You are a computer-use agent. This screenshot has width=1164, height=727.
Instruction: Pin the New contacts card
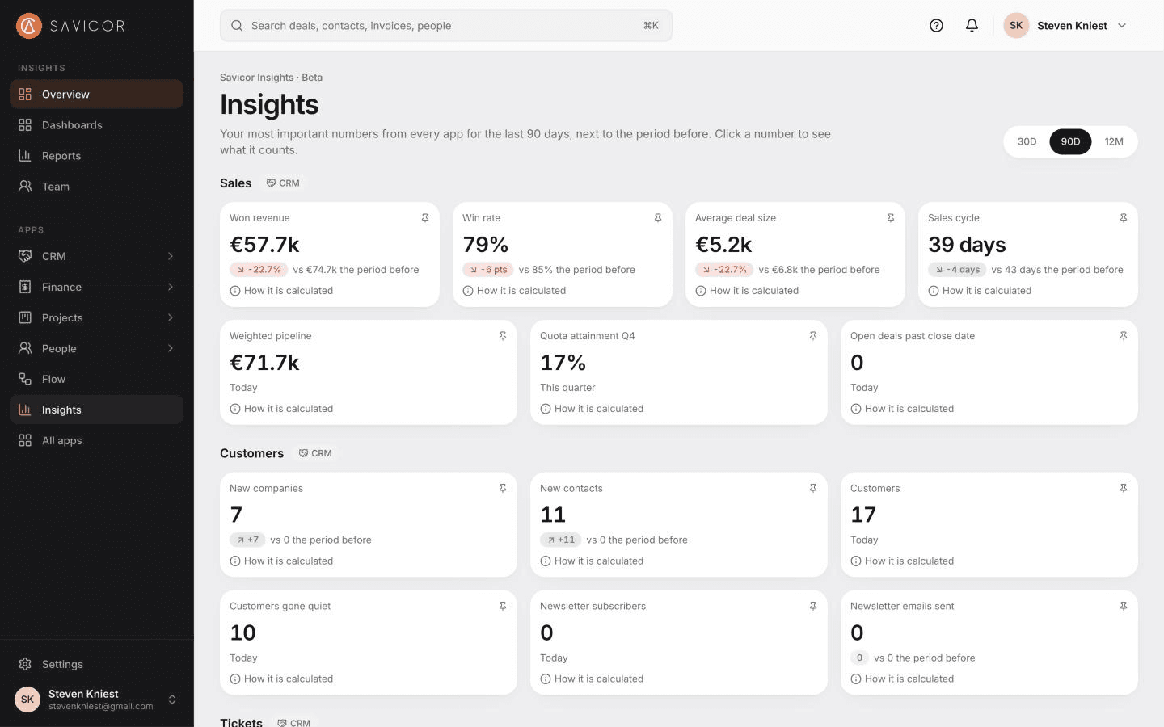point(813,489)
